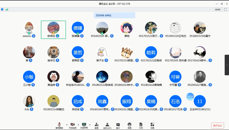Click 陈德臻 participant avatar
The image size is (229, 130).
point(78,28)
